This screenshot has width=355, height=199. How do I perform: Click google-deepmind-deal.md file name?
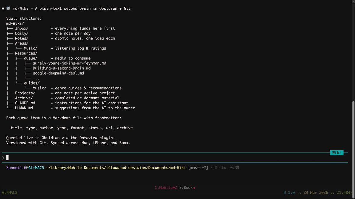tap(58, 73)
